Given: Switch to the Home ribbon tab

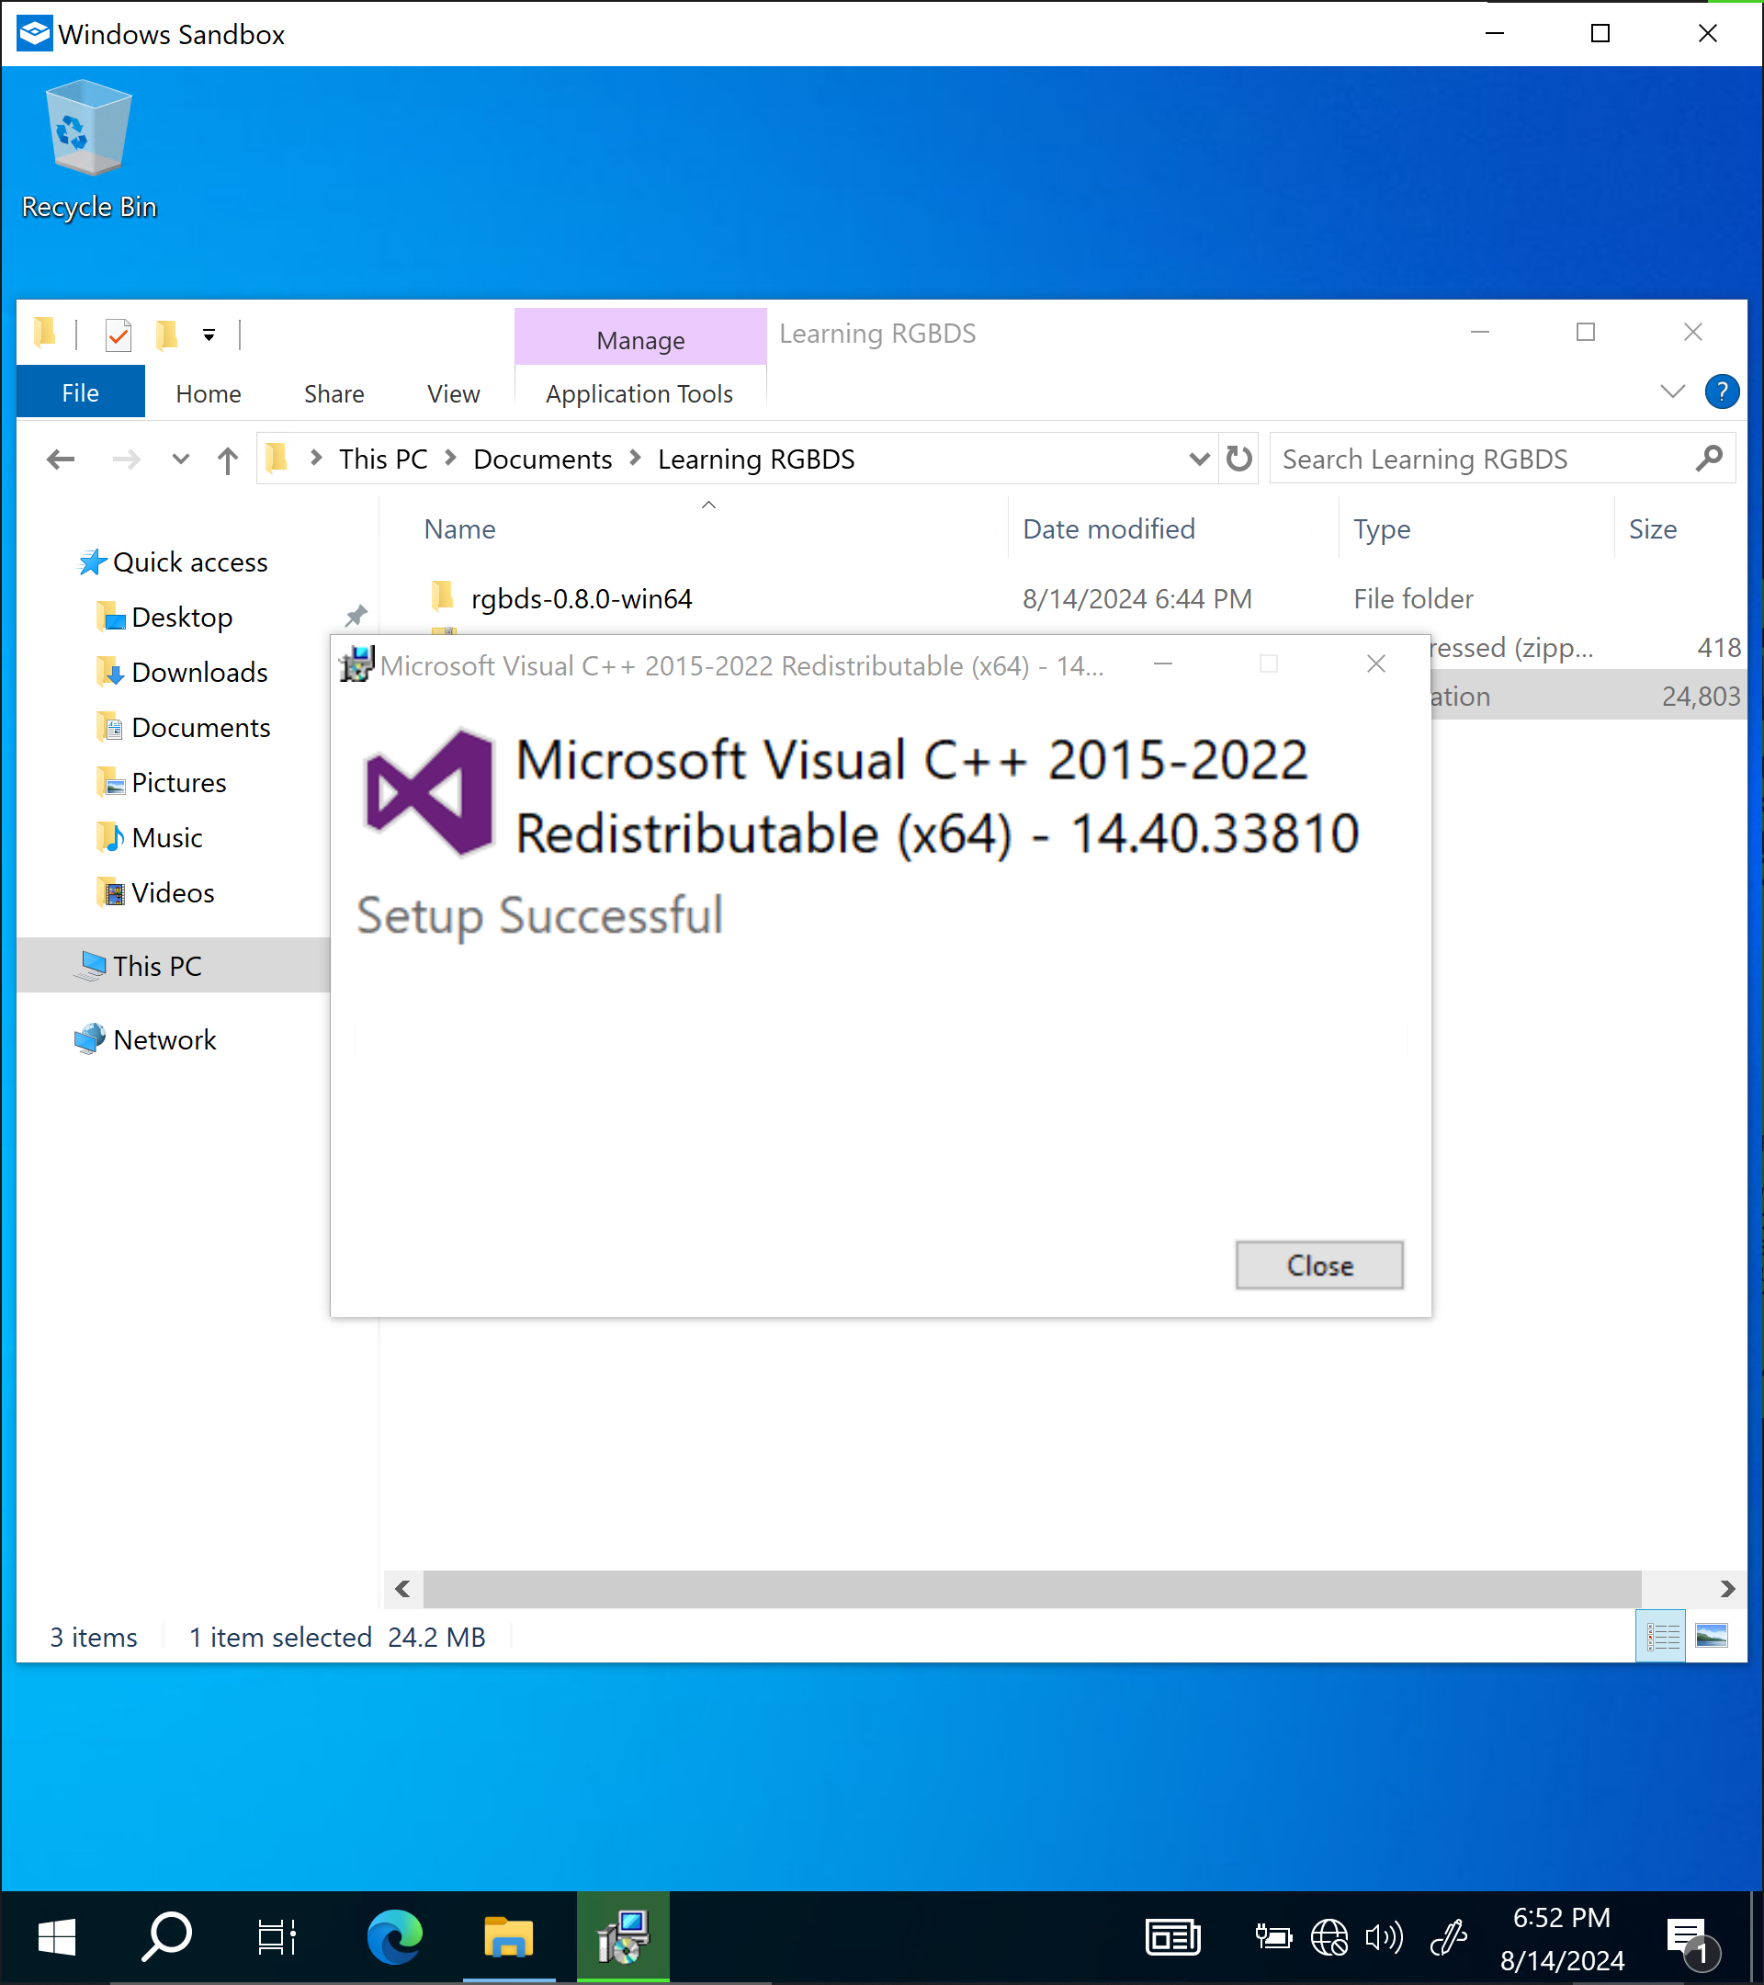Looking at the screenshot, I should (209, 393).
